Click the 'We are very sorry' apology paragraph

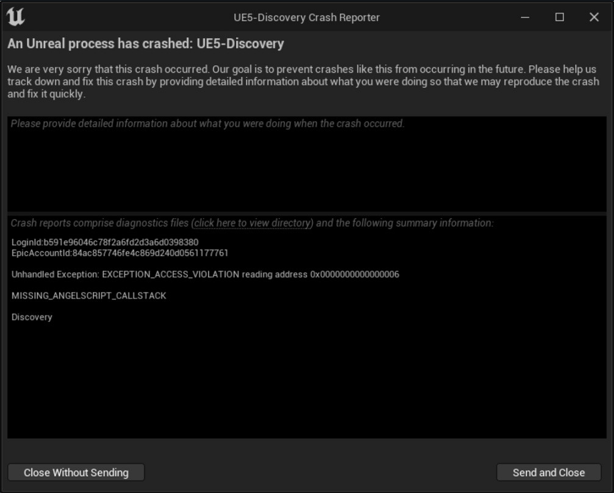(x=303, y=82)
